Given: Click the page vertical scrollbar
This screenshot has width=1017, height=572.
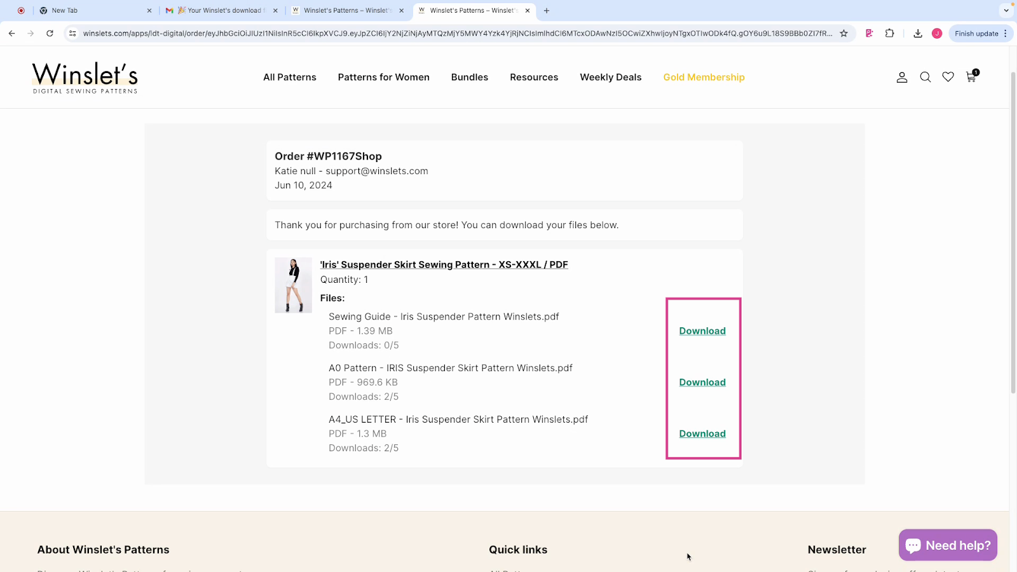Looking at the screenshot, I should (x=1013, y=232).
